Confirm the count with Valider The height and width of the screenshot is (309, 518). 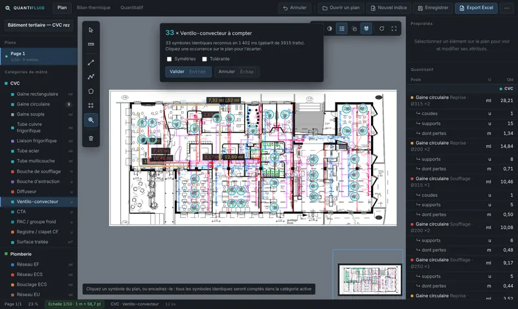tap(188, 72)
